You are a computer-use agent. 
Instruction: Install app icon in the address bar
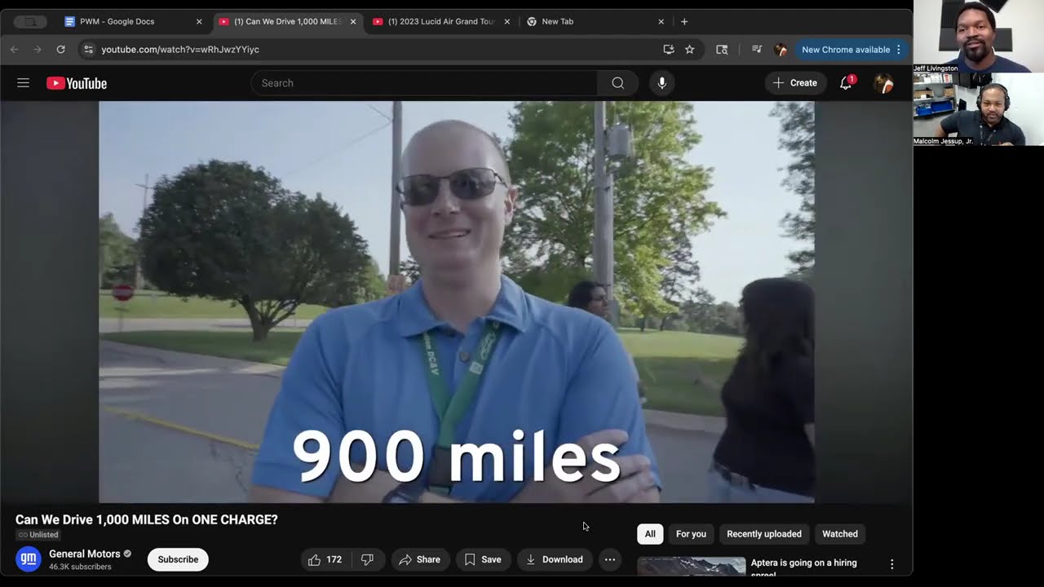pos(669,50)
